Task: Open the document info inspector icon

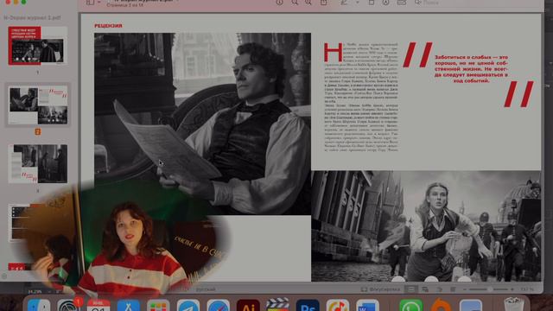Action: click(x=279, y=3)
